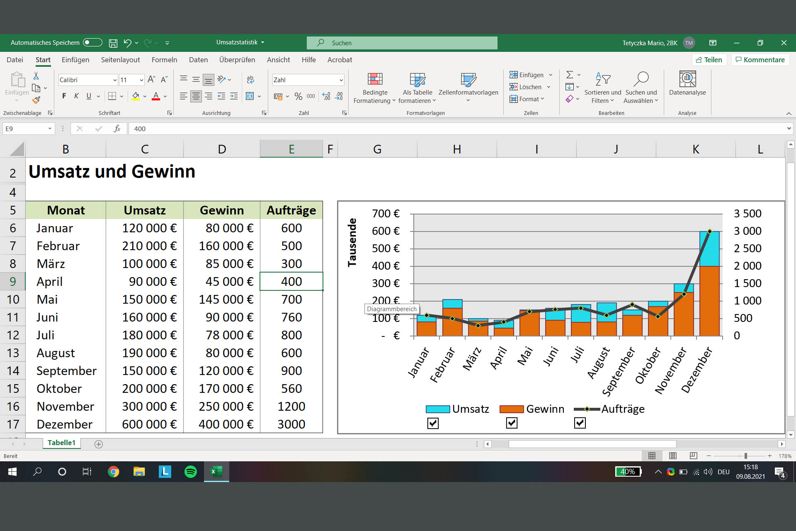Viewport: 796px width, 531px height.
Task: Click the Teilen button
Action: [709, 60]
